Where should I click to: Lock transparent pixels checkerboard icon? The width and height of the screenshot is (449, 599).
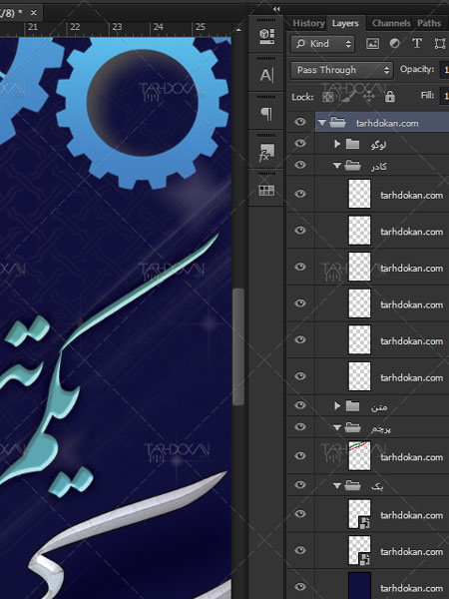tap(328, 97)
